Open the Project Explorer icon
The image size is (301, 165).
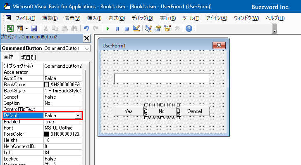click(148, 28)
